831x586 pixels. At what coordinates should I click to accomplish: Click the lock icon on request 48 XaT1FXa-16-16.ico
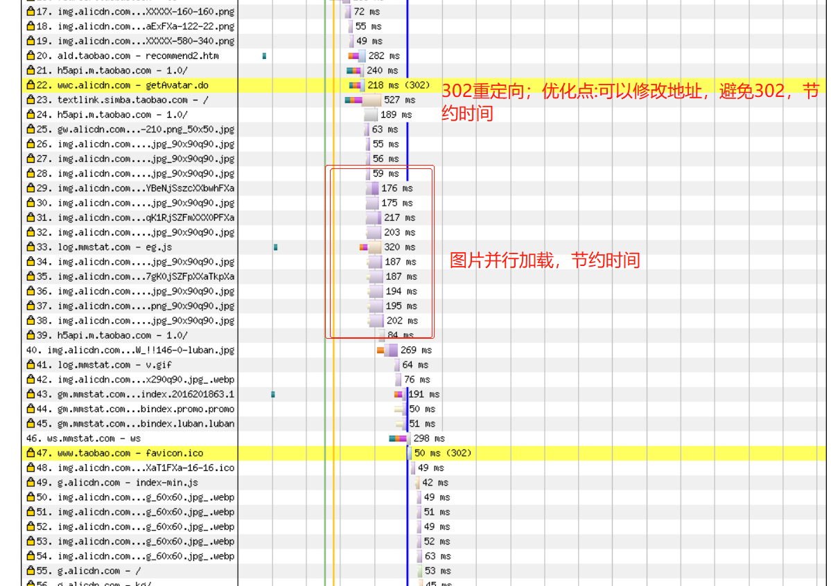(x=30, y=468)
